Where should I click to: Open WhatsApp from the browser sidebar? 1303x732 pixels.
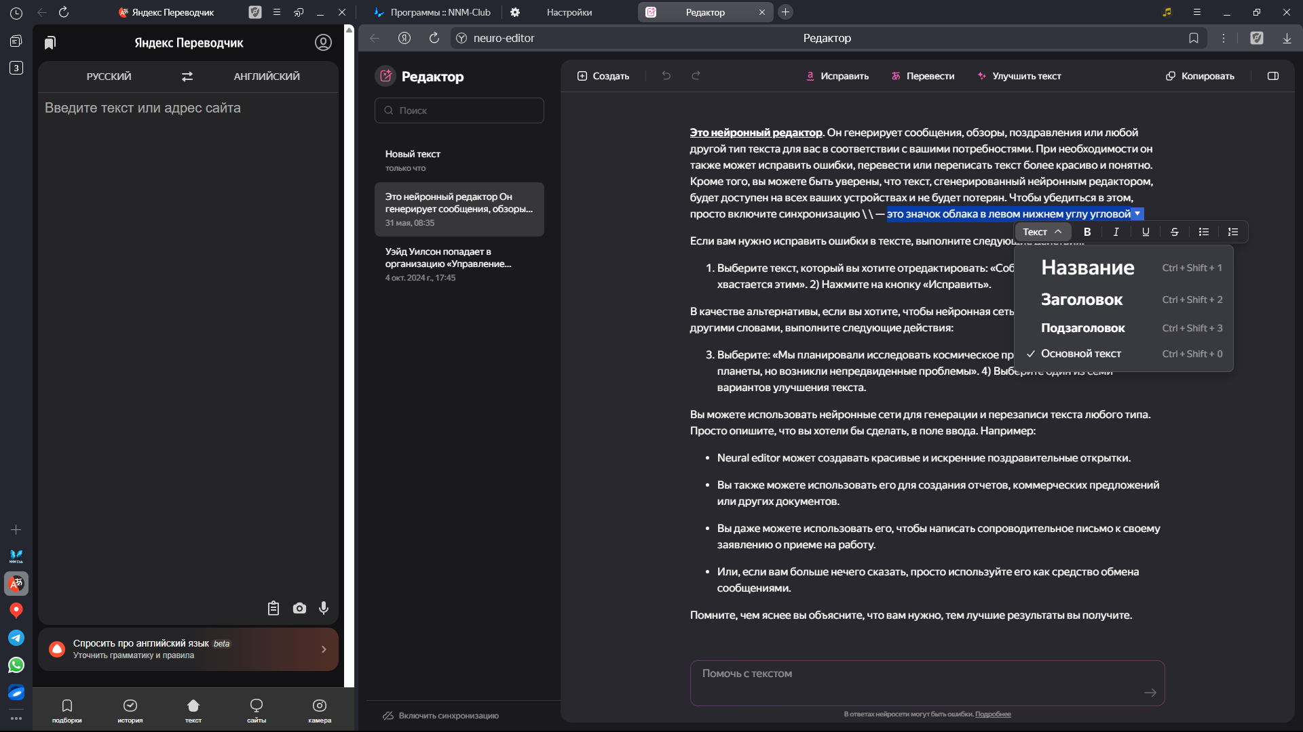[16, 665]
